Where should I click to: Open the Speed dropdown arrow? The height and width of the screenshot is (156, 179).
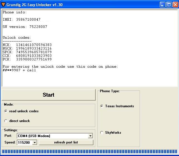35,142
